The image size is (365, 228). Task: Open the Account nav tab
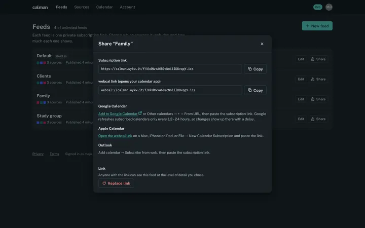(x=127, y=7)
